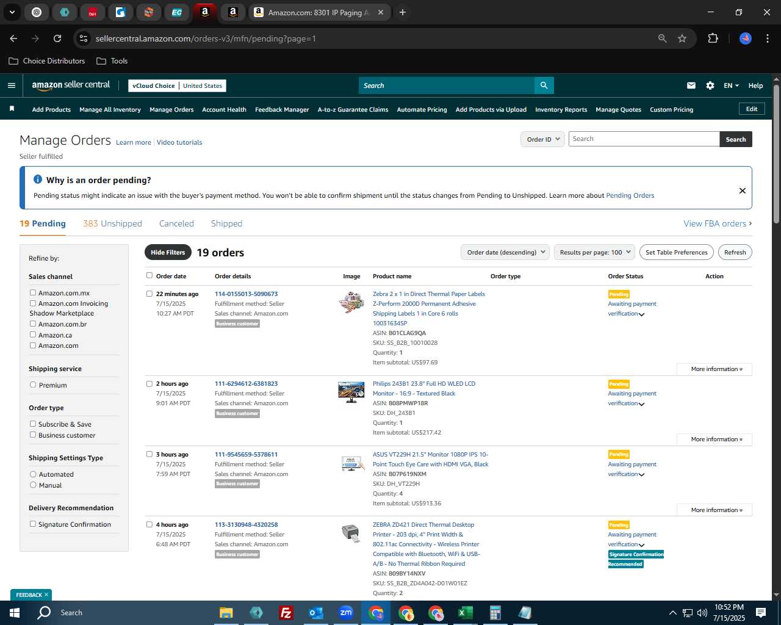Open the Results per page: 100 dropdown
Screen dimensions: 781x625
click(594, 252)
